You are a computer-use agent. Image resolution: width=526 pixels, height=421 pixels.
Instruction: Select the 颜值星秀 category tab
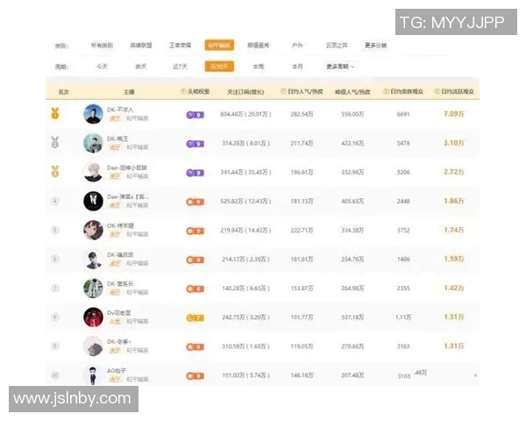click(x=259, y=45)
